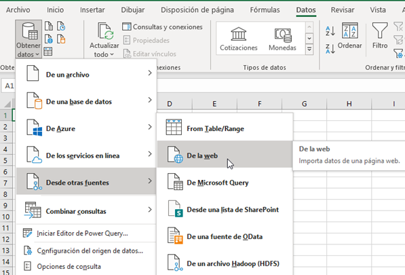The image size is (405, 275).
Task: Switch to the Inicio tab
Action: [x=55, y=10]
